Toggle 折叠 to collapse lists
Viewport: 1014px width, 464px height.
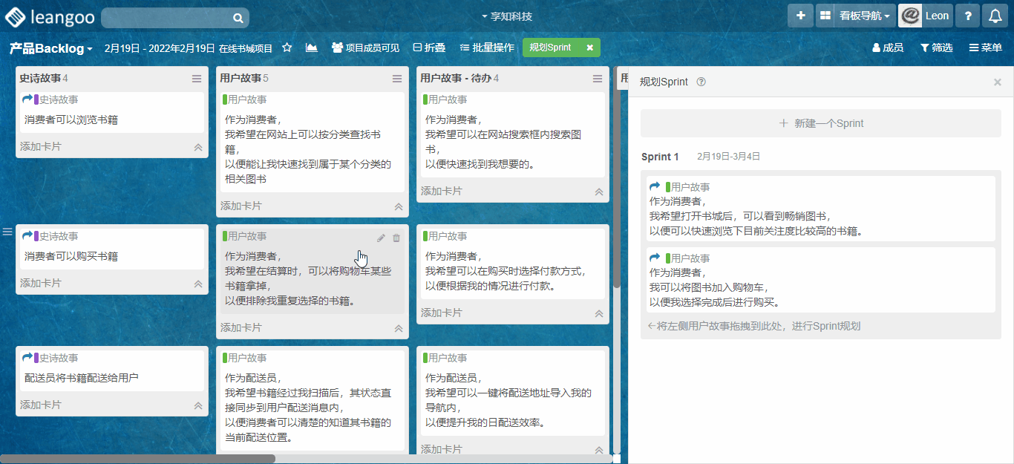point(429,48)
